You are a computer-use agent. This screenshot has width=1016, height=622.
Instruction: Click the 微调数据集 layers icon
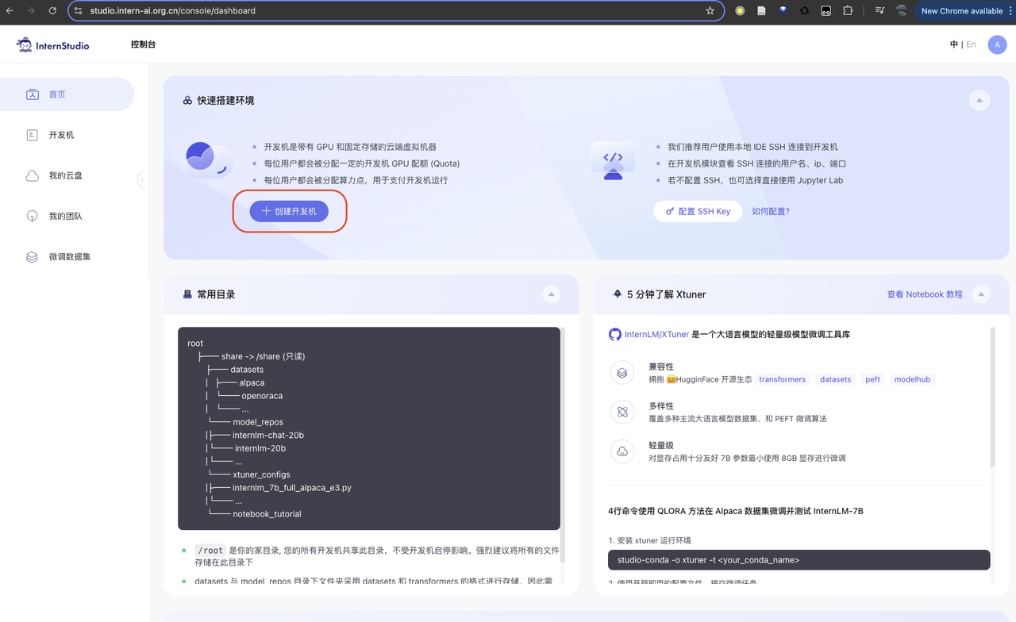click(32, 257)
